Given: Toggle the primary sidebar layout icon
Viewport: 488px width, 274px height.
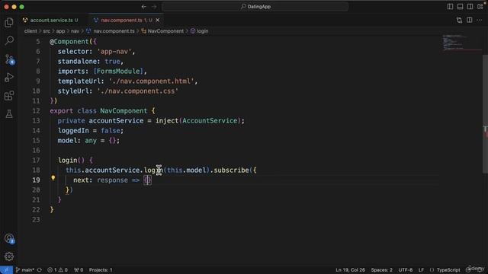Looking at the screenshot, I should click(450, 7).
